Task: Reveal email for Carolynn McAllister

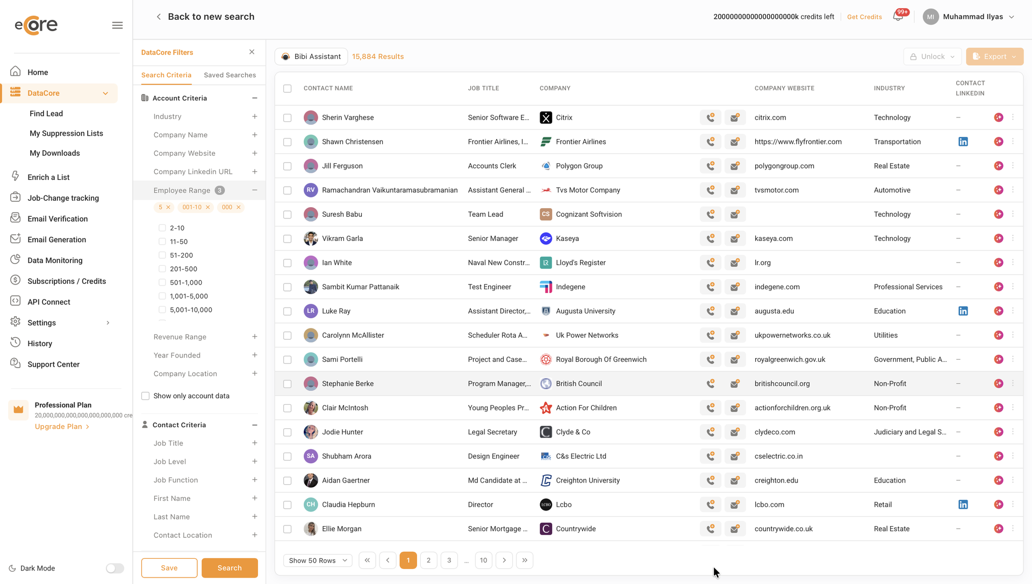Action: pos(735,335)
